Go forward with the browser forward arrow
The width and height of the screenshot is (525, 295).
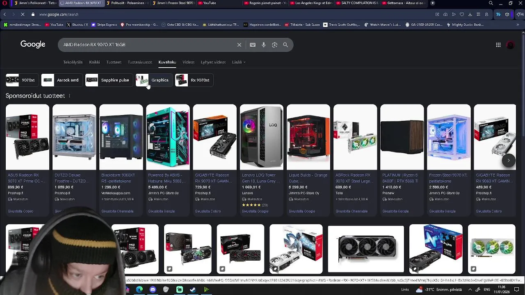(13, 14)
